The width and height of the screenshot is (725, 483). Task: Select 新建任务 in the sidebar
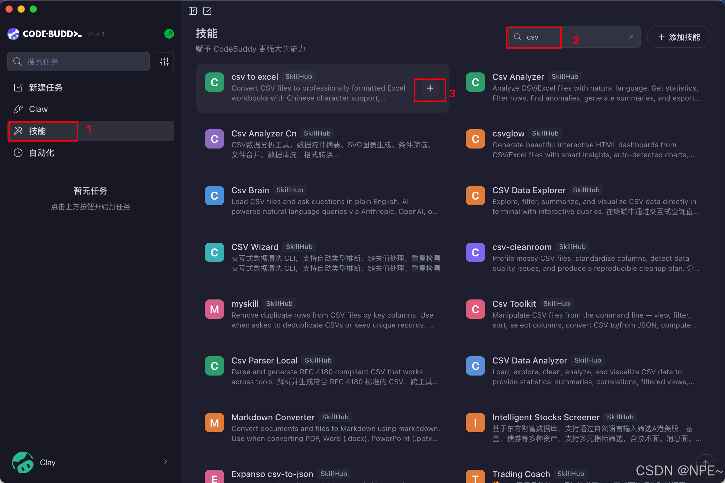click(46, 88)
